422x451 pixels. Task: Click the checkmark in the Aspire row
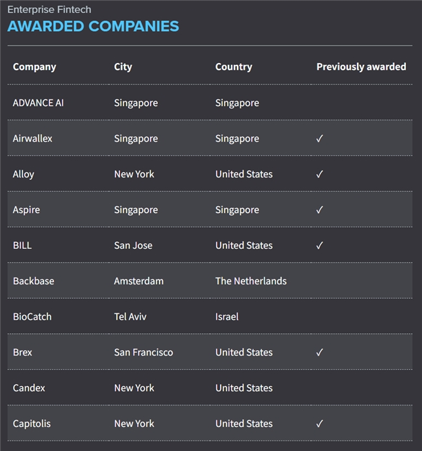[319, 210]
